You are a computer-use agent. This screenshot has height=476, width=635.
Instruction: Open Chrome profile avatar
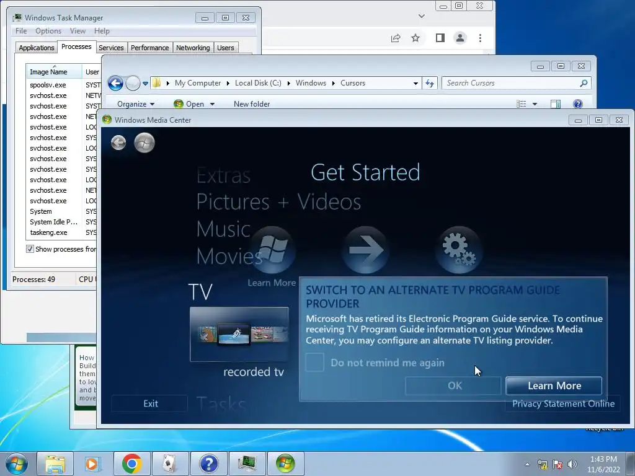460,38
